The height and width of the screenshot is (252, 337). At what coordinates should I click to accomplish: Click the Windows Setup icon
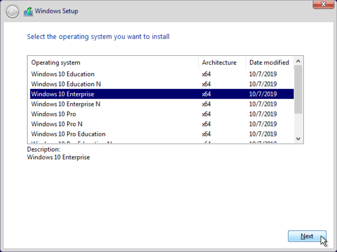[28, 12]
